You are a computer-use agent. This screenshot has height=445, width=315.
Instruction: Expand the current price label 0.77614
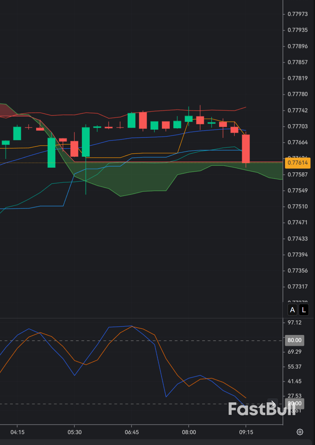[297, 163]
